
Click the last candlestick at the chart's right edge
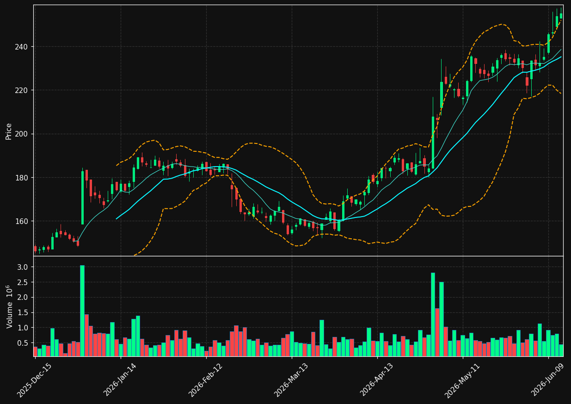point(561,15)
